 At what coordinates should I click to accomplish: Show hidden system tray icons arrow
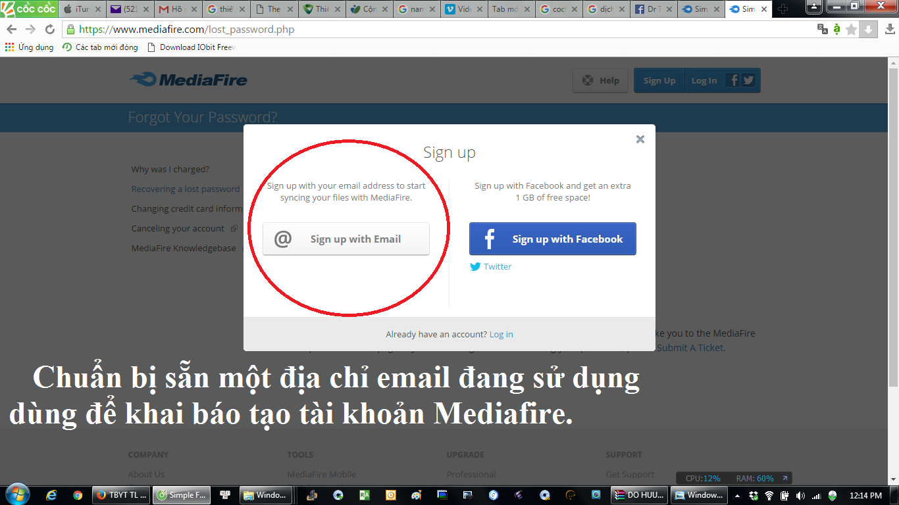738,495
